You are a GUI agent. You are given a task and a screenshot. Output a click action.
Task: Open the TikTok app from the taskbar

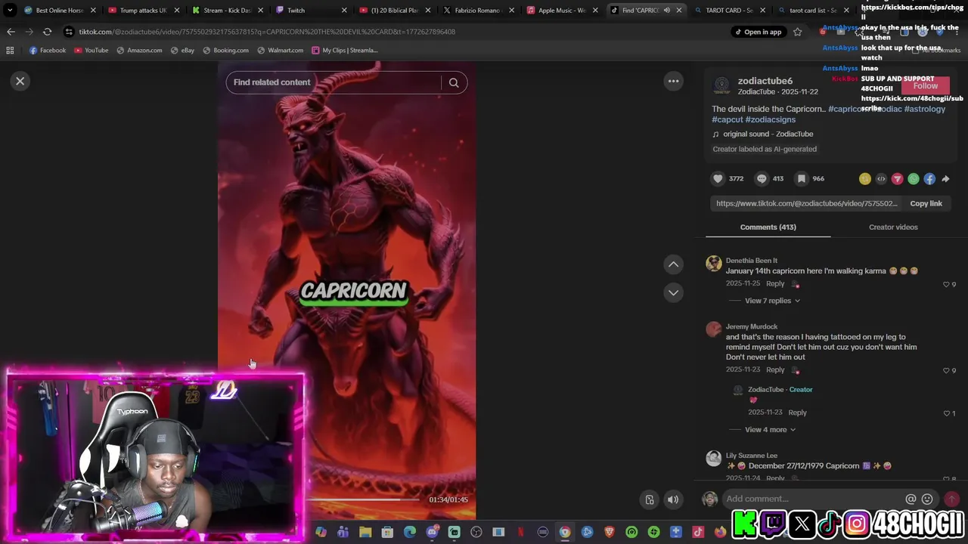coord(698,533)
